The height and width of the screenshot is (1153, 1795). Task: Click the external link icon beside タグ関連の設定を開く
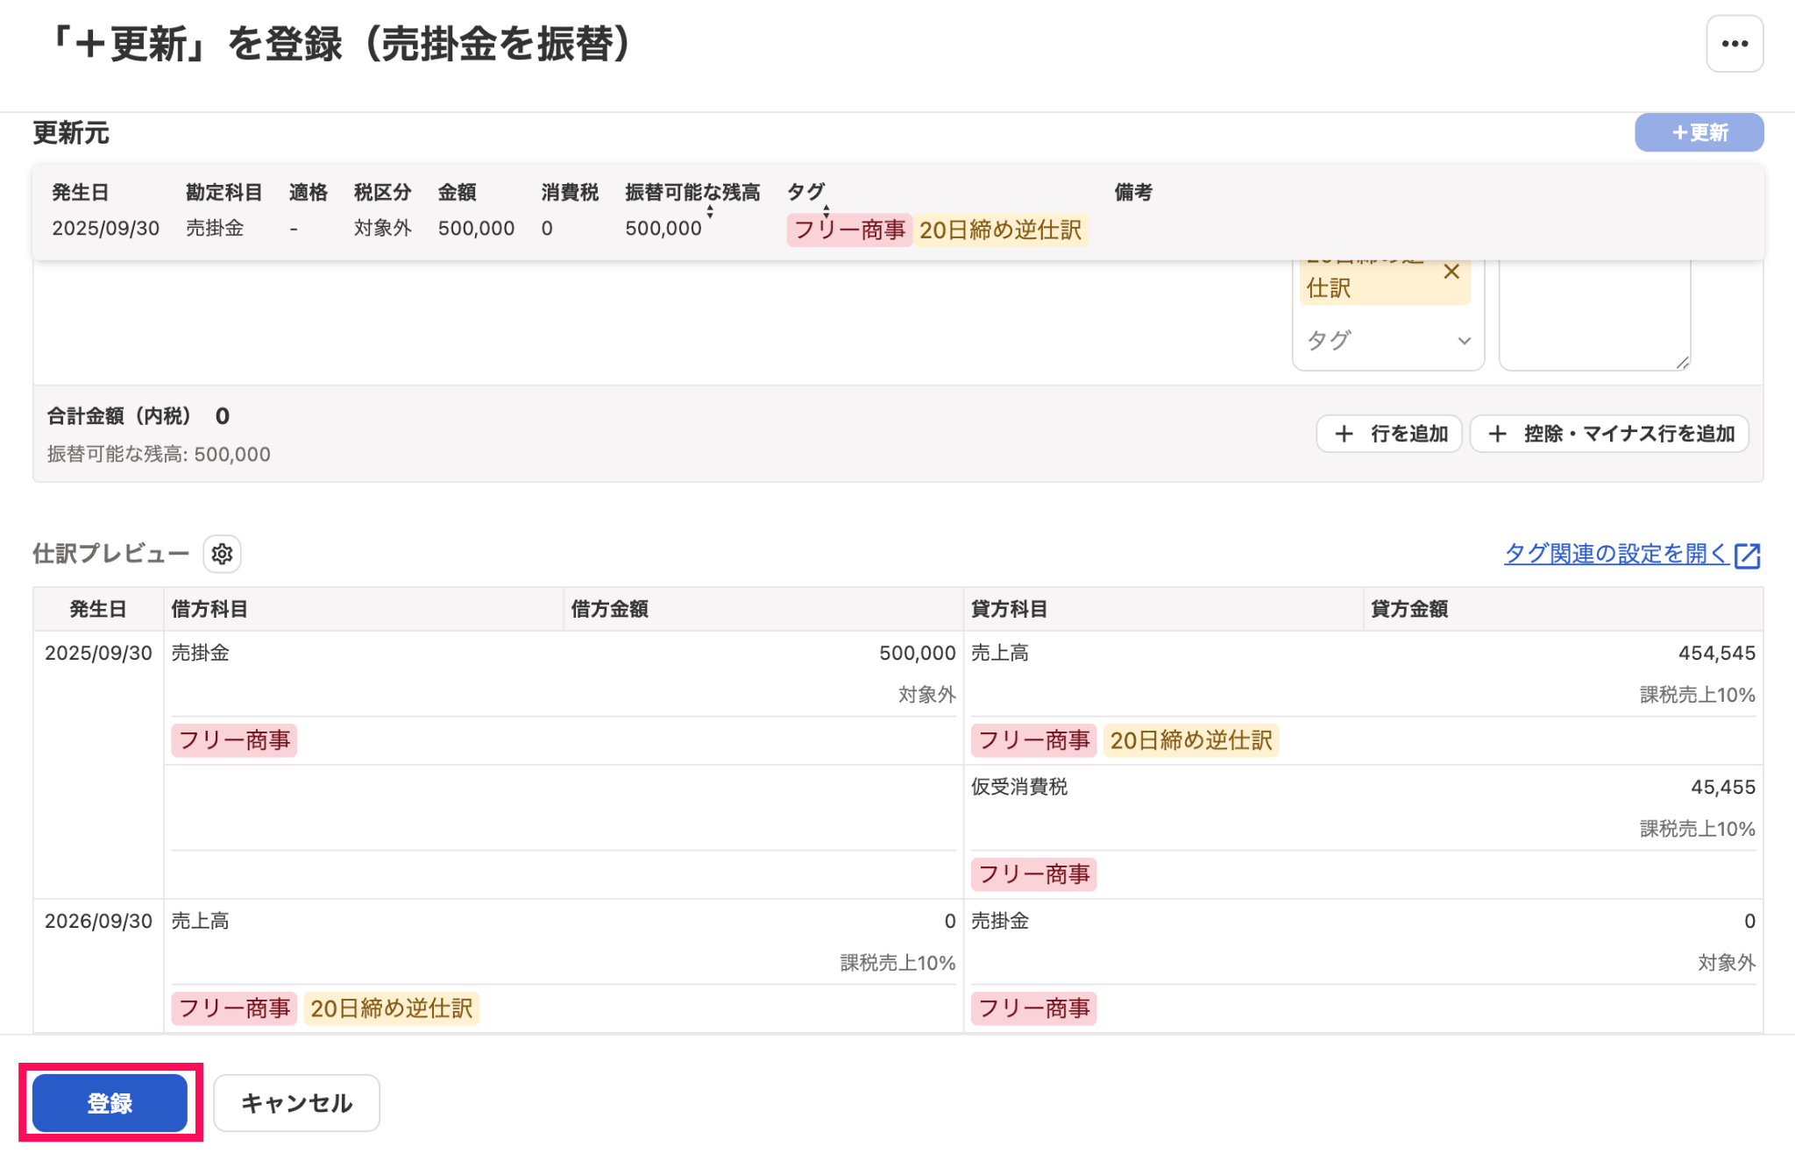point(1748,555)
